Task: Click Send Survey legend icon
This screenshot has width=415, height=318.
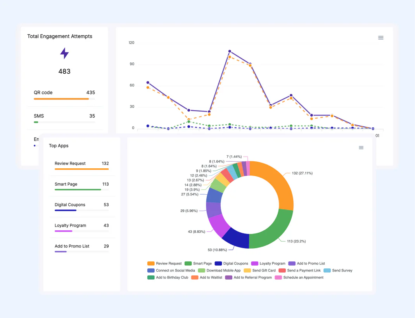Action: click(327, 270)
